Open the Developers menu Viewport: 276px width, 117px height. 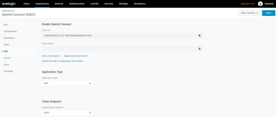coord(139,4)
